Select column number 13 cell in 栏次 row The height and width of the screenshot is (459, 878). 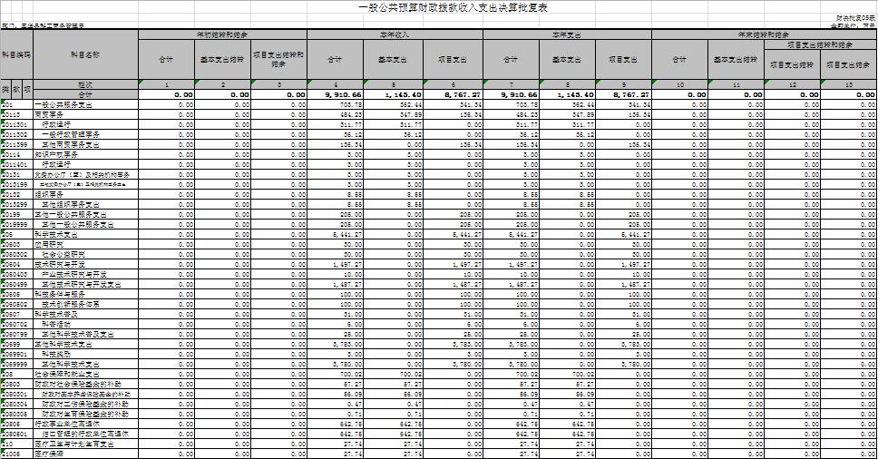tap(848, 84)
